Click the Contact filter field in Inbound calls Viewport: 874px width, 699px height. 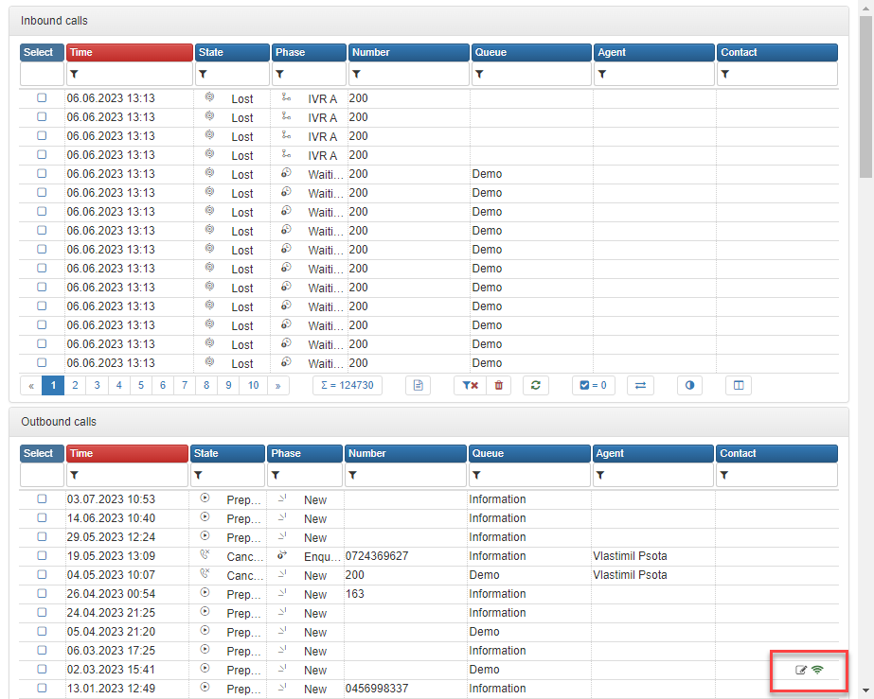click(x=777, y=74)
